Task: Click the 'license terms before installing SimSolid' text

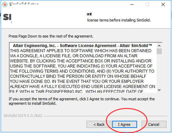Action: 119,20
